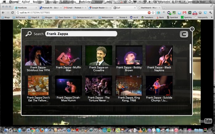The image size is (215, 134).
Task: Select the Cull browser tab
Action: click(x=124, y=8)
